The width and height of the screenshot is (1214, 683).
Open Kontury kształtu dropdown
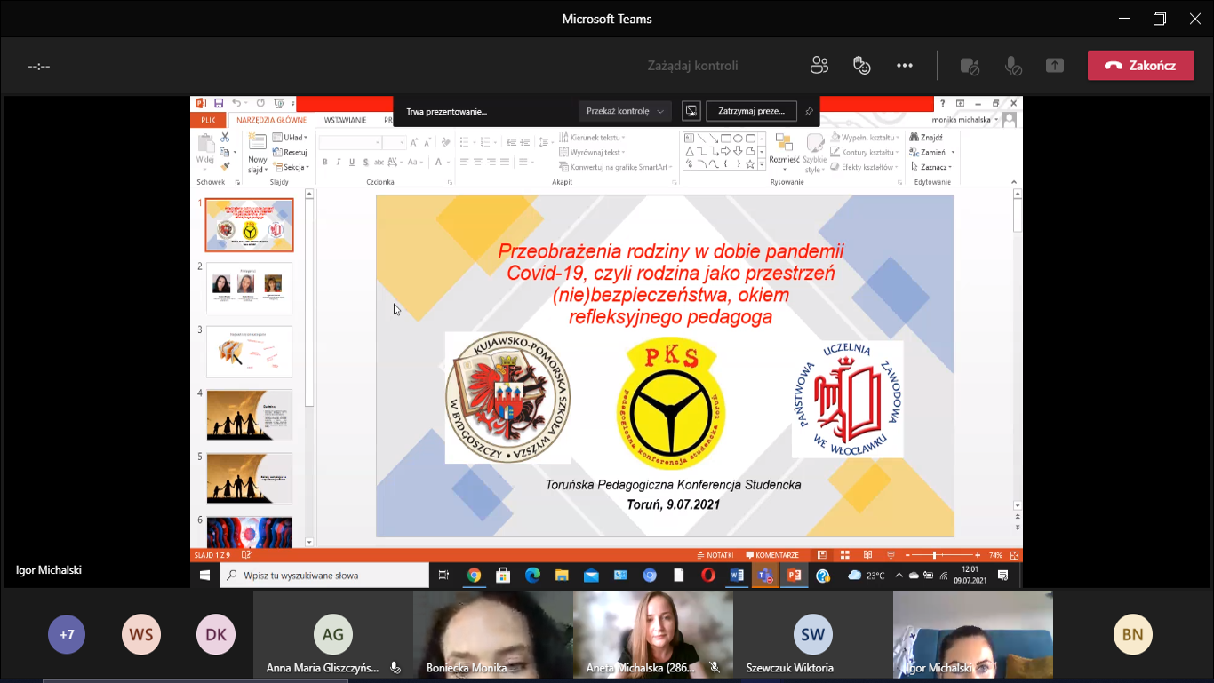pos(865,152)
